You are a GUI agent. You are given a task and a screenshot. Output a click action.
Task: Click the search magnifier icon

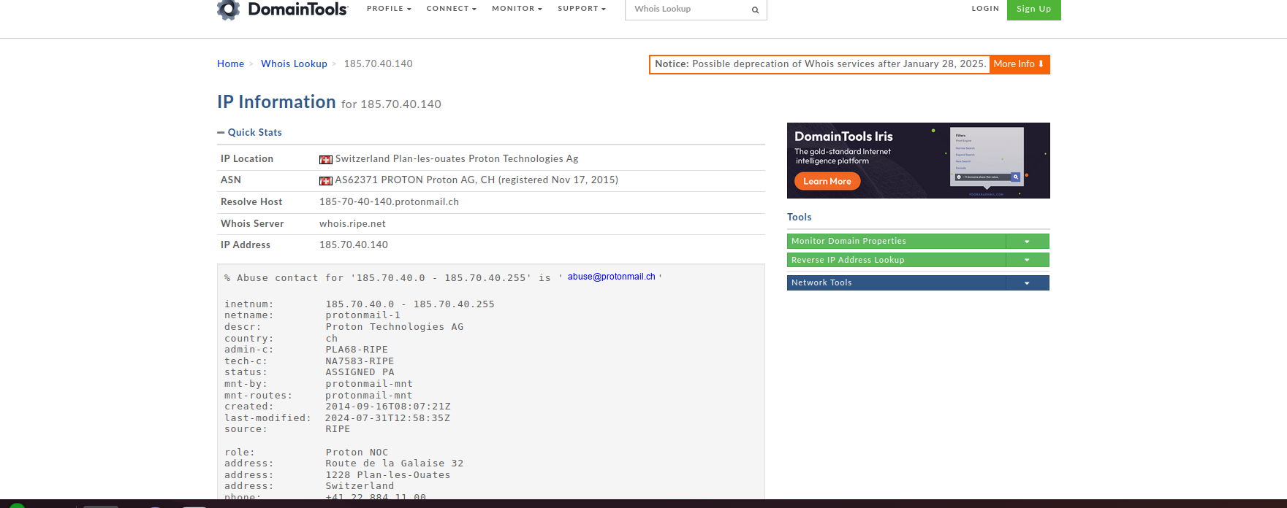pyautogui.click(x=755, y=10)
